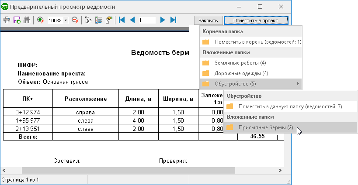Click the page number input field

[x=147, y=20]
